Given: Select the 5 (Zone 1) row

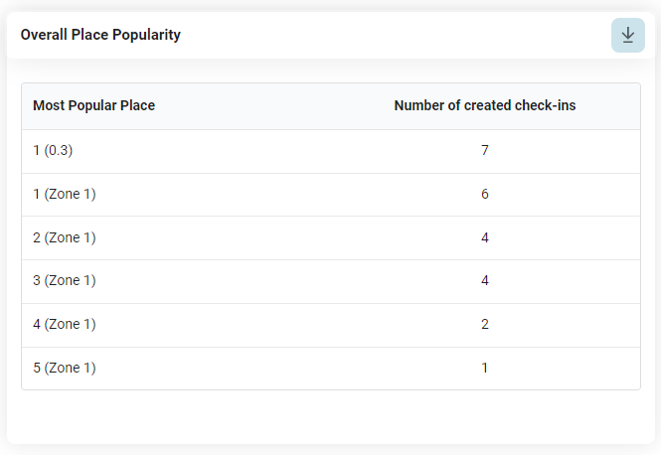Looking at the screenshot, I should pyautogui.click(x=248, y=368).
